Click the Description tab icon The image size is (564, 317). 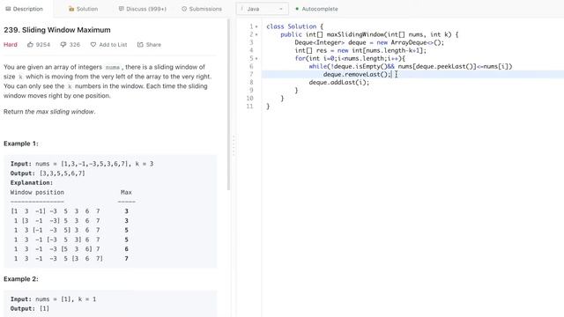coord(8,9)
